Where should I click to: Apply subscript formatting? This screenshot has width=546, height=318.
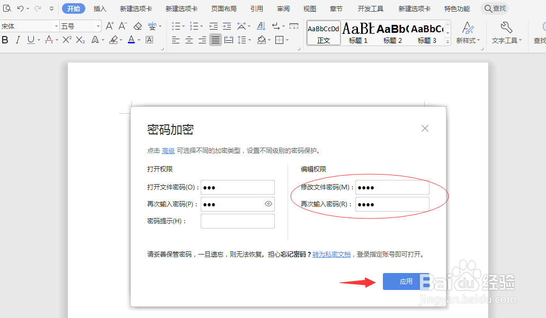80,40
